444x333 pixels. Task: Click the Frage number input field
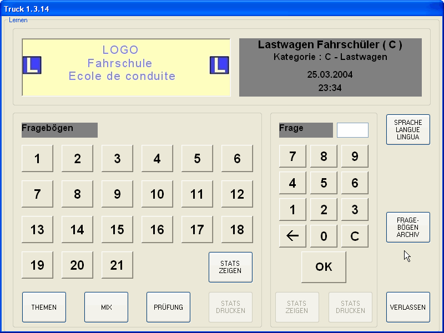click(352, 130)
